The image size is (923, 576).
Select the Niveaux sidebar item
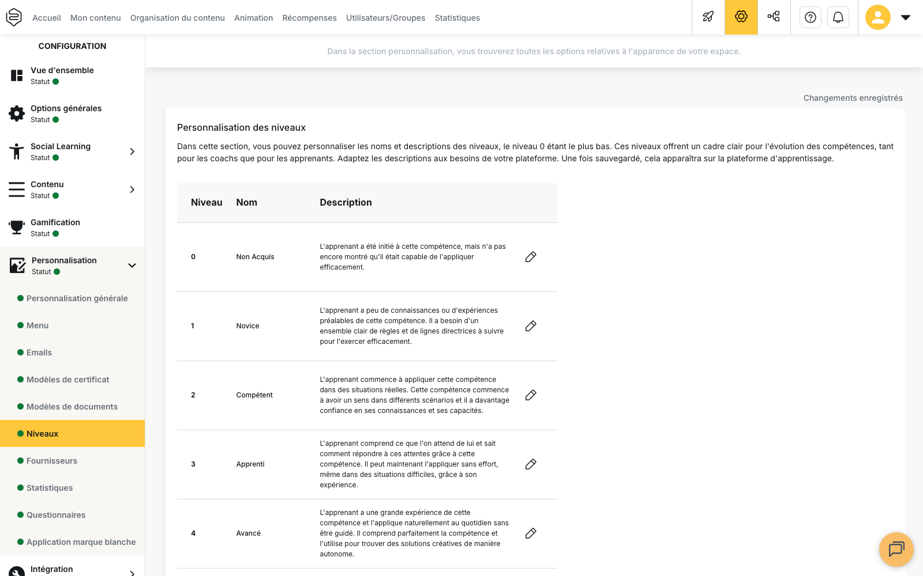(x=72, y=434)
